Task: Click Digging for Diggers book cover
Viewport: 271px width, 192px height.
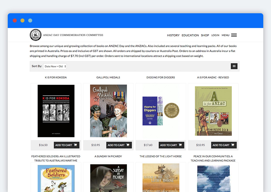Action: point(161,111)
